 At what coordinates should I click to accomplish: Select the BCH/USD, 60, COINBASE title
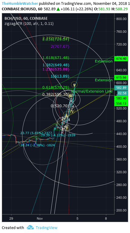coord(26,19)
